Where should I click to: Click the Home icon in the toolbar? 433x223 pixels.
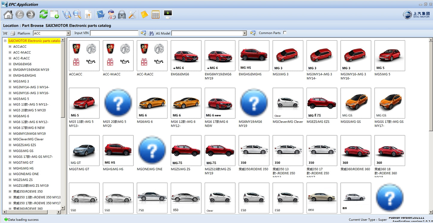pos(8,14)
